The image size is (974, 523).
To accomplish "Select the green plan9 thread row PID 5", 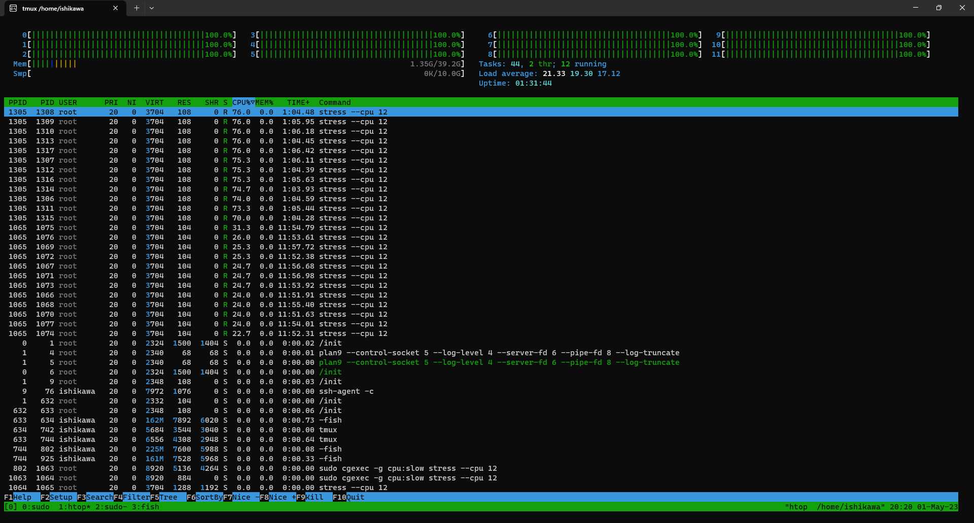I will pos(481,362).
